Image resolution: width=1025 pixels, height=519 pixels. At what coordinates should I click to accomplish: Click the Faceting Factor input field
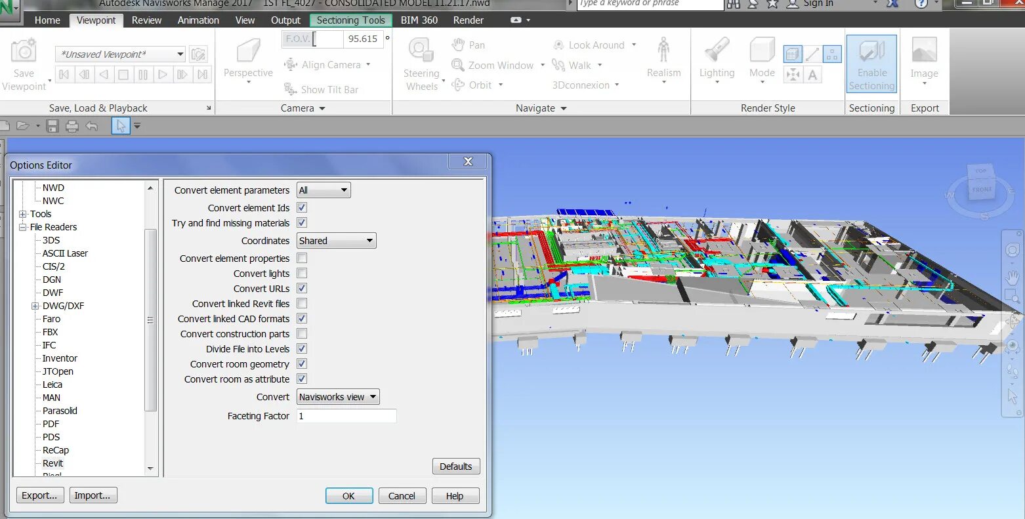(x=346, y=416)
